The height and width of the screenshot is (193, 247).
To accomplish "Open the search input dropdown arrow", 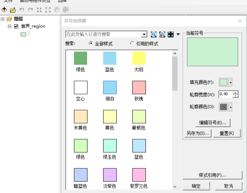I will [x=144, y=34].
